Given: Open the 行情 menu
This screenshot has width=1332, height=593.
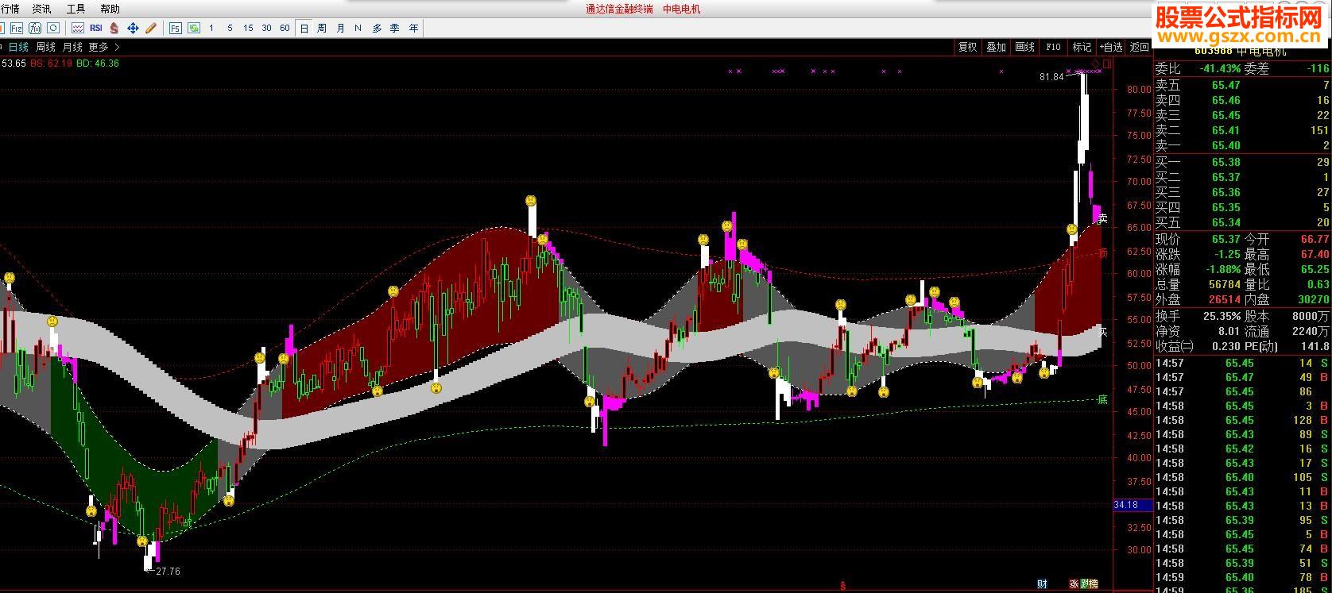Looking at the screenshot, I should coord(10,9).
